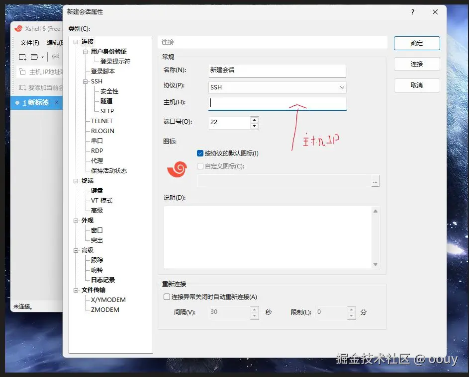Click the red Xshell session icon preview
This screenshot has height=377, width=469.
[177, 169]
